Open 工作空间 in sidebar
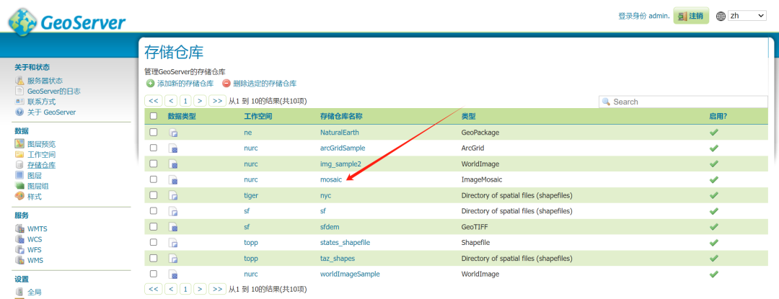Image resolution: width=779 pixels, height=299 pixels. 41,155
